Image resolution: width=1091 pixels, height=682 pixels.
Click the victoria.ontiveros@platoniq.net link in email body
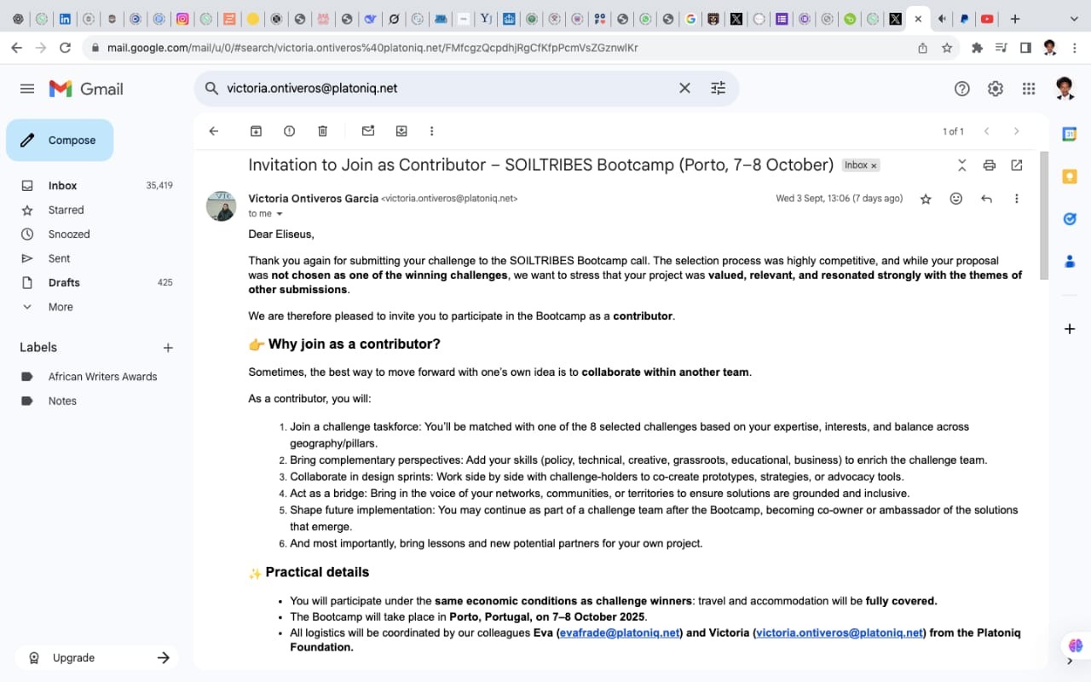(840, 633)
